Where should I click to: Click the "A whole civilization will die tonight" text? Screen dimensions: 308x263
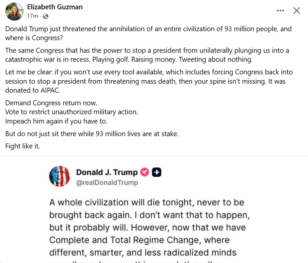(147, 202)
